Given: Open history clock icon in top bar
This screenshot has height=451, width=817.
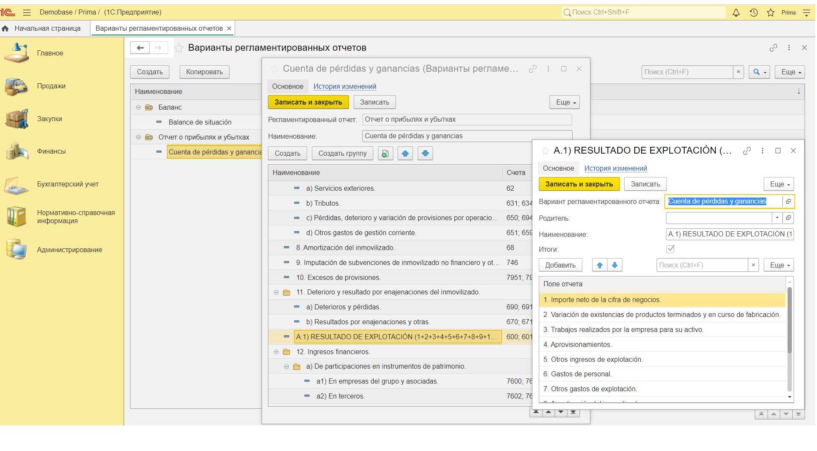Looking at the screenshot, I should pos(754,13).
